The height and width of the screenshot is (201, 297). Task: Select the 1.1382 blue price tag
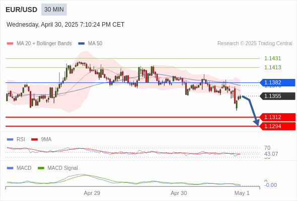pyautogui.click(x=277, y=82)
